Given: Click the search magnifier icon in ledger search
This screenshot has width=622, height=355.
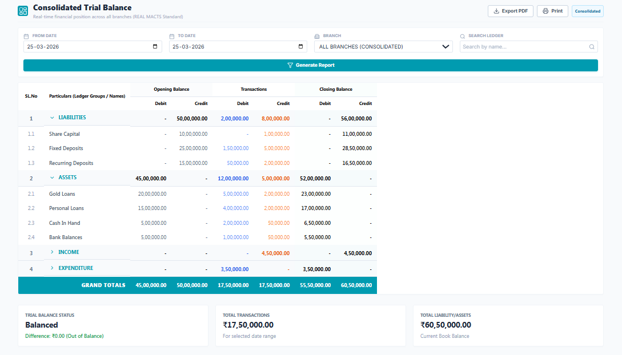Looking at the screenshot, I should (x=592, y=47).
